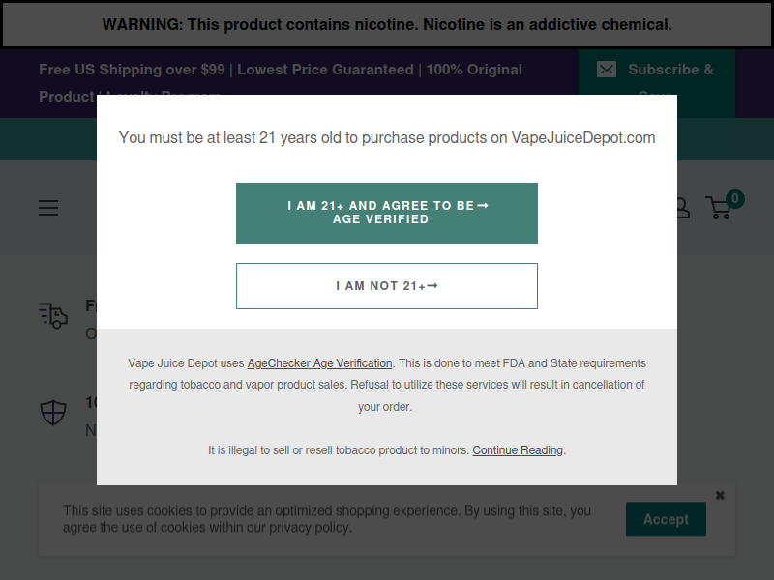Click the cookie notice message text
The image size is (774, 580).
pos(327,519)
